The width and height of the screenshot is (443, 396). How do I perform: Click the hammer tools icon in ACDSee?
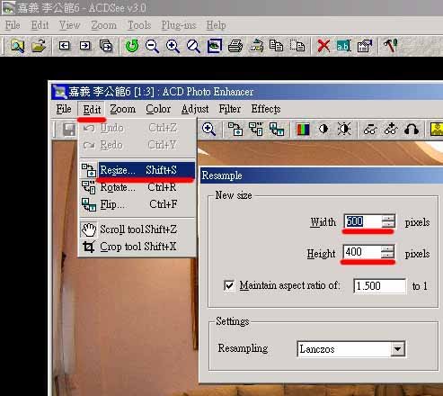(x=390, y=46)
